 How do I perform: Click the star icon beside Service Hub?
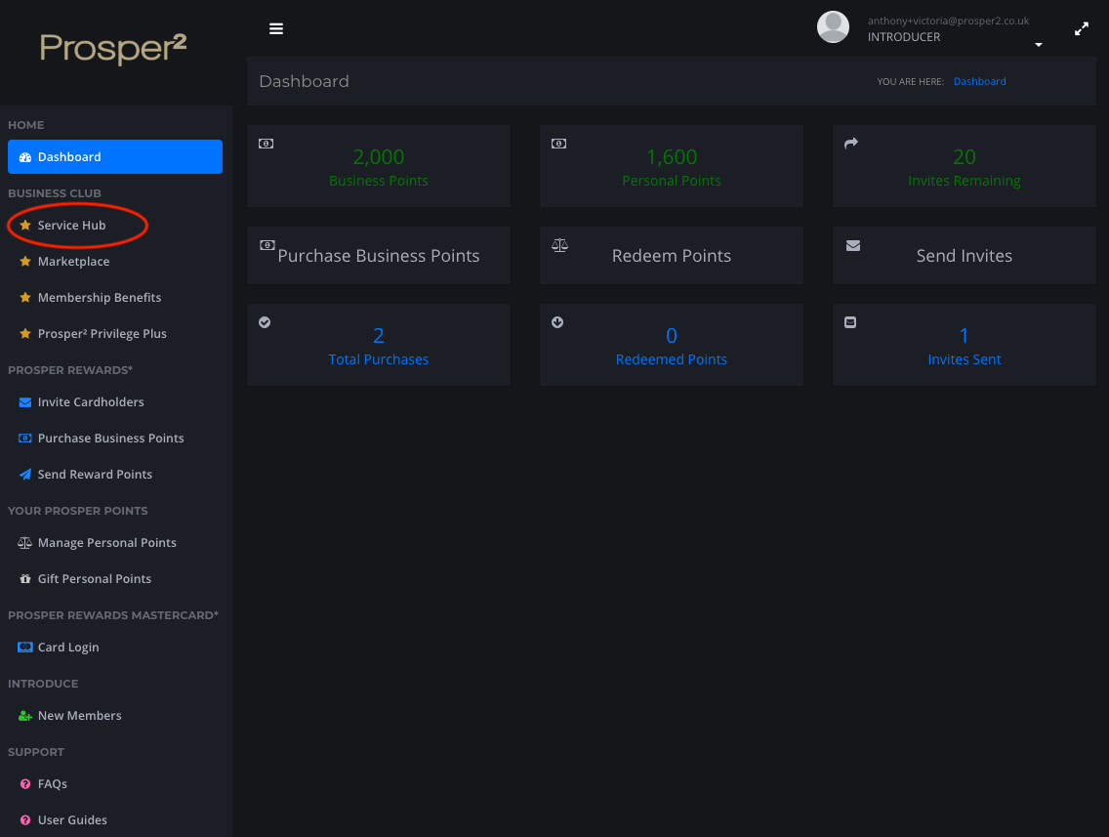(x=24, y=225)
